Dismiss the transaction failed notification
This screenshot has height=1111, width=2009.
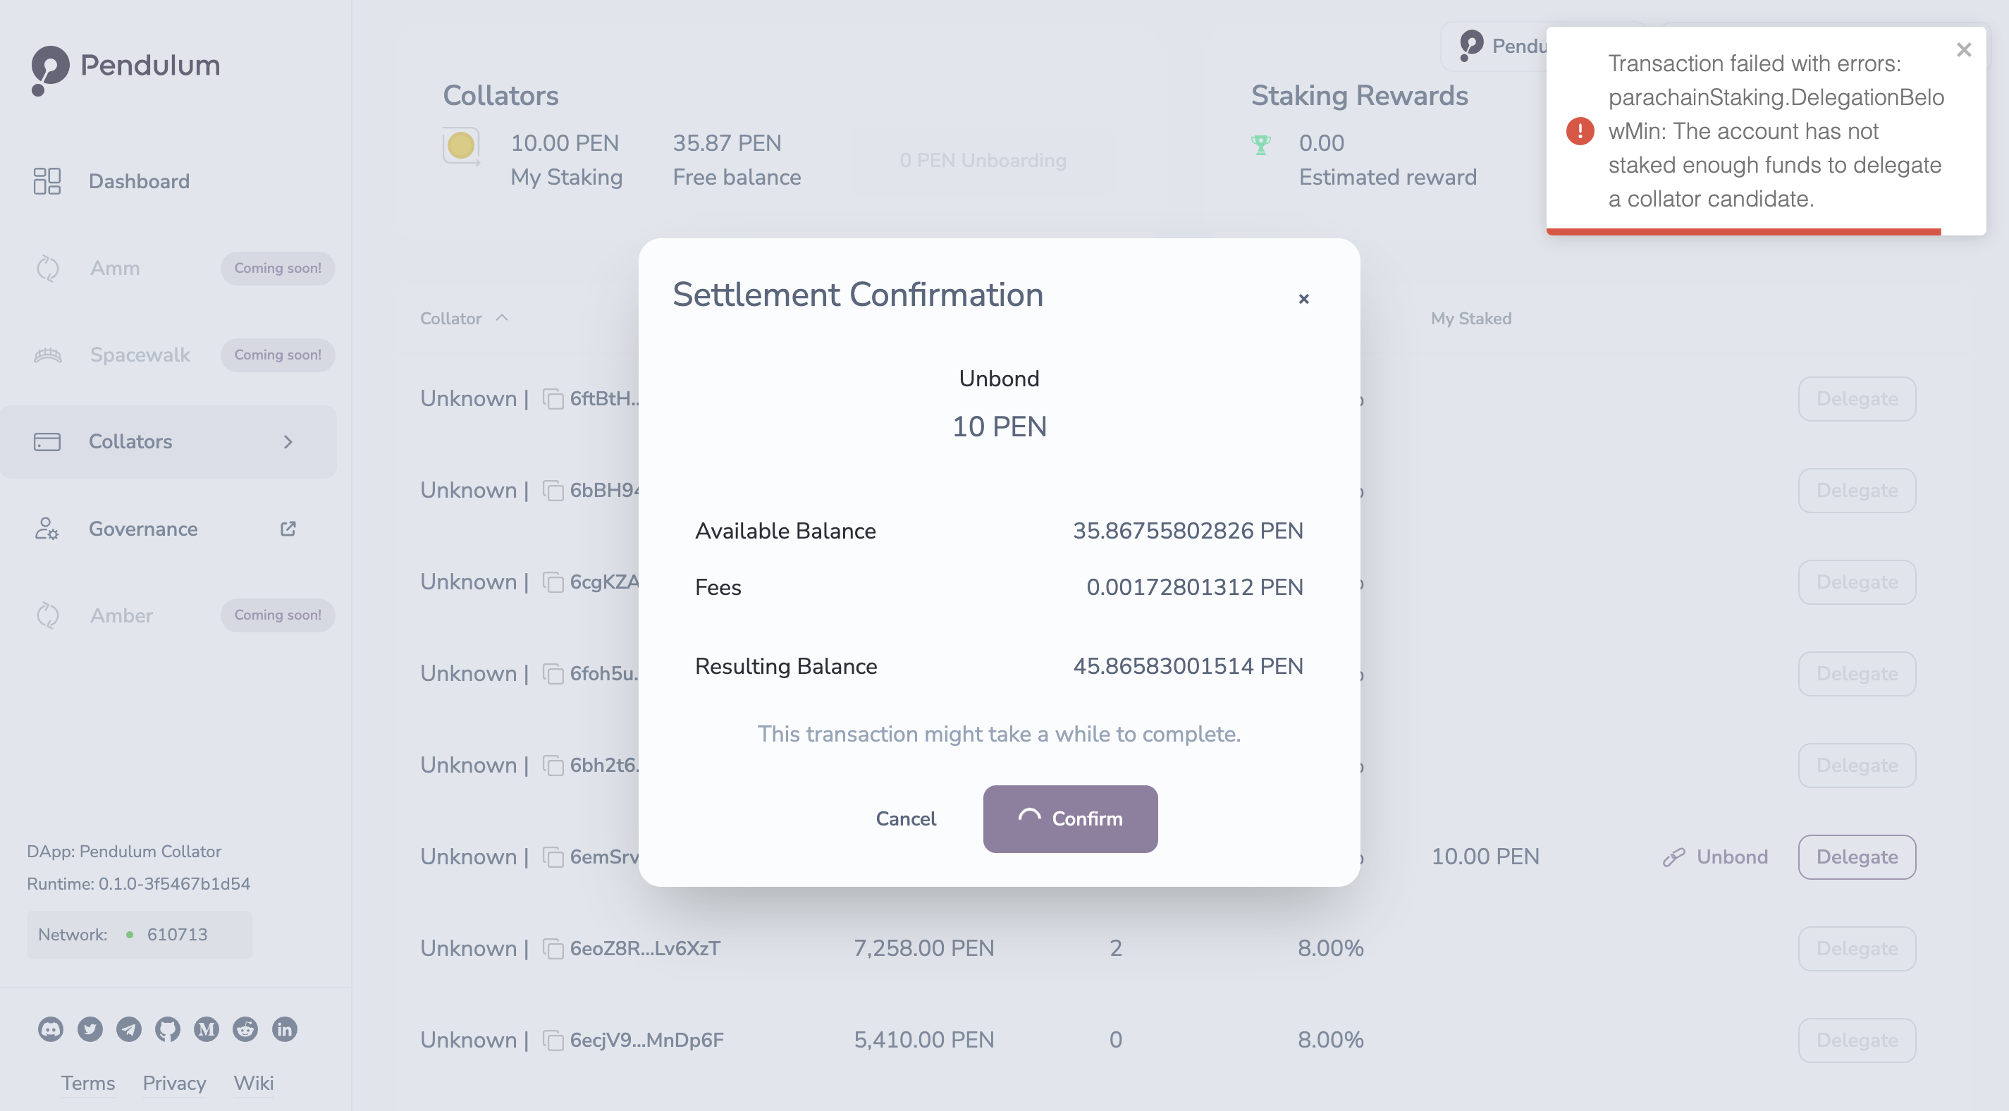tap(1964, 50)
